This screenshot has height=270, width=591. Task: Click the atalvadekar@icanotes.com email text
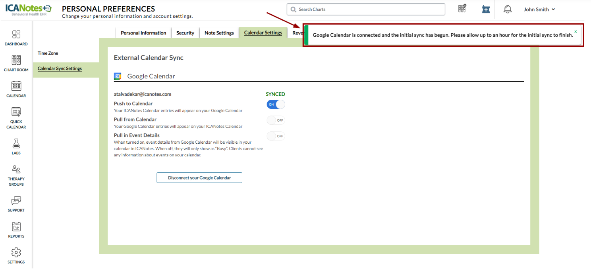pyautogui.click(x=143, y=94)
